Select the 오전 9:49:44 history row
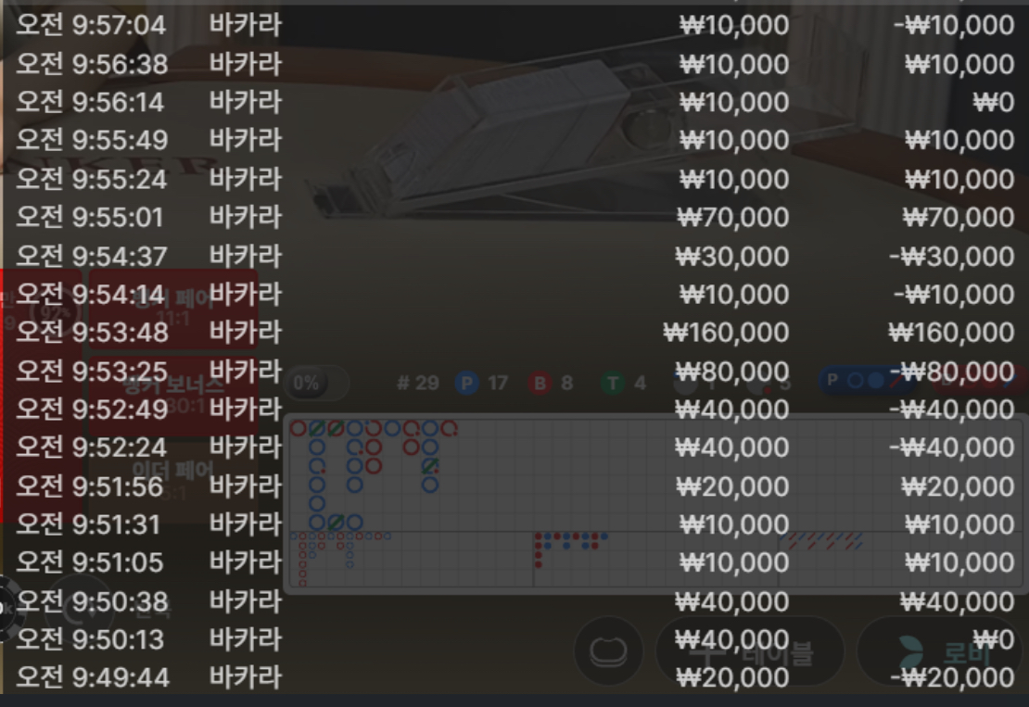1029x707 pixels. (514, 677)
